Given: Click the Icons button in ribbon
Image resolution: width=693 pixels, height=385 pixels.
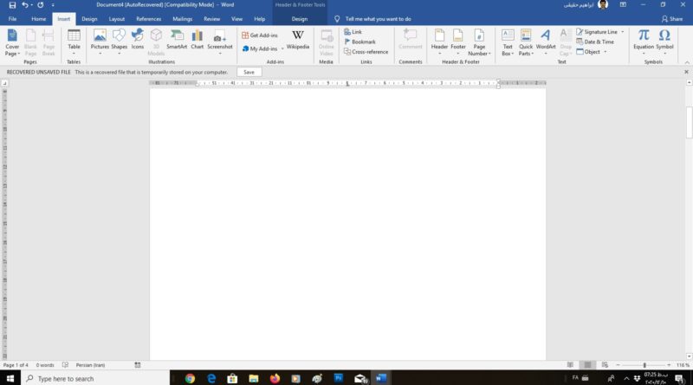Looking at the screenshot, I should pyautogui.click(x=138, y=39).
